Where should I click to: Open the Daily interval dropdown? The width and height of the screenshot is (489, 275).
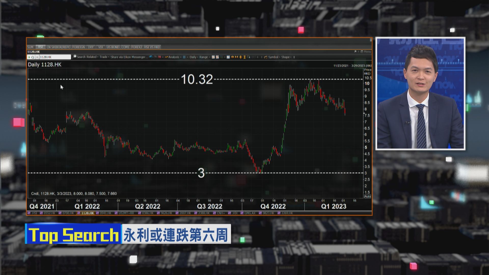click(x=193, y=57)
